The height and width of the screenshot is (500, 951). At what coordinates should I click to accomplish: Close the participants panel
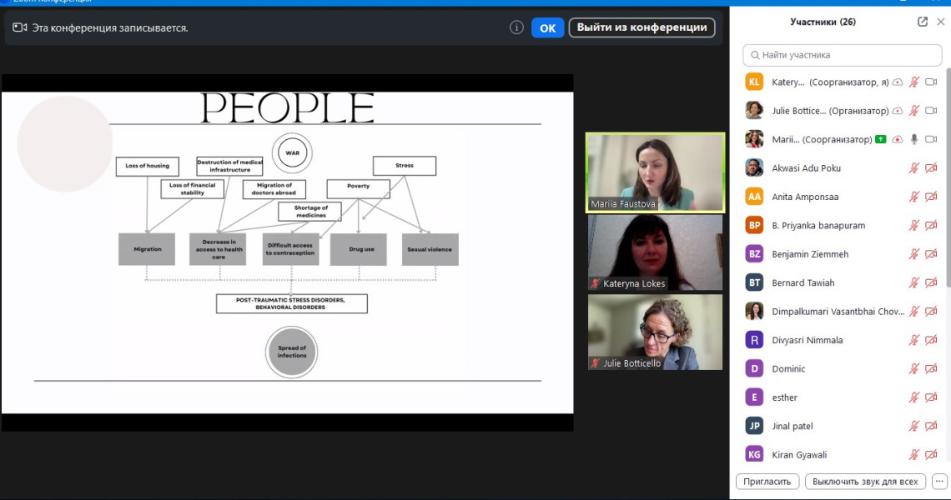tap(940, 22)
